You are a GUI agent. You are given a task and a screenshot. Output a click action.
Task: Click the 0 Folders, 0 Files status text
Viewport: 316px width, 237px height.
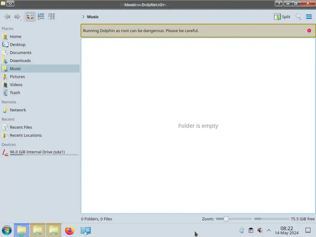click(97, 219)
